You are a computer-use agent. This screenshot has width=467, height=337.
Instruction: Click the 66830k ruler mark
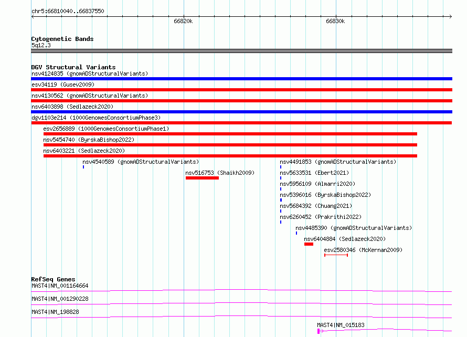point(335,21)
